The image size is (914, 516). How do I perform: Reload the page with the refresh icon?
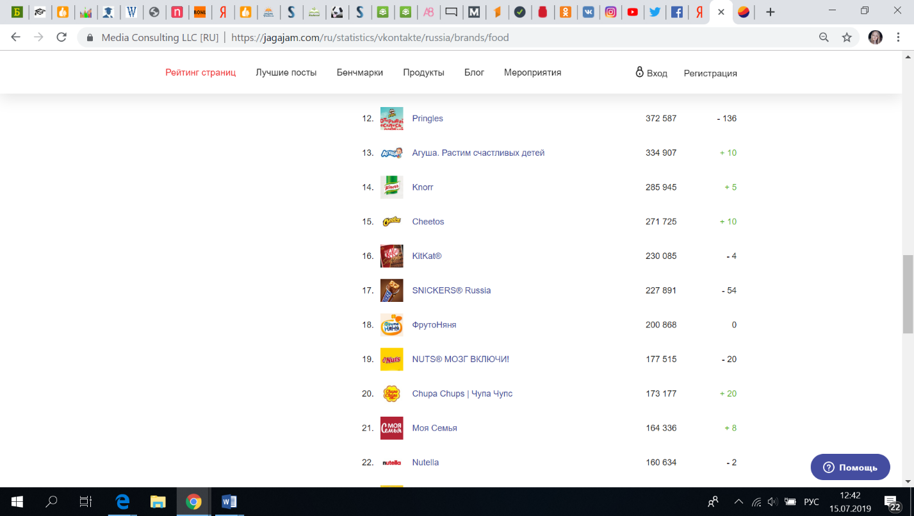(61, 37)
